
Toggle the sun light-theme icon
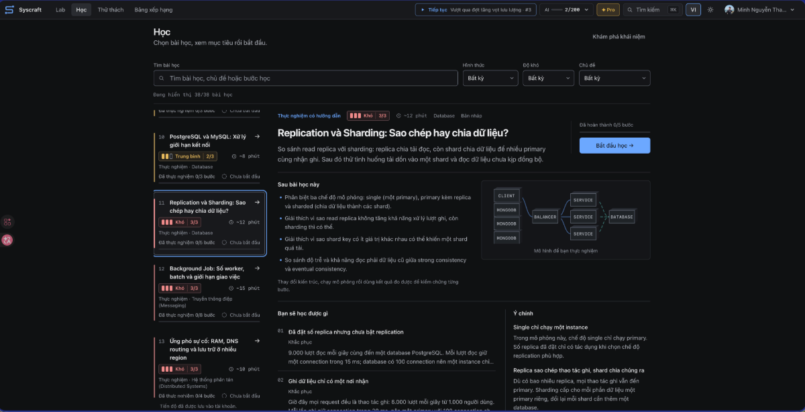pos(710,10)
